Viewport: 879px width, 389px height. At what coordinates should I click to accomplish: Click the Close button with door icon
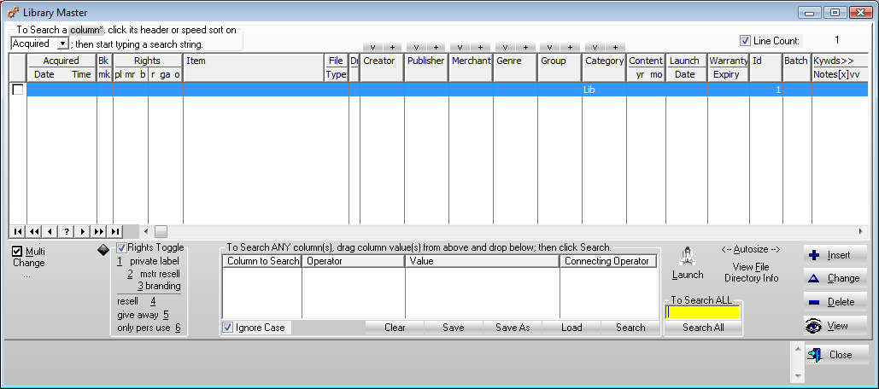[837, 355]
